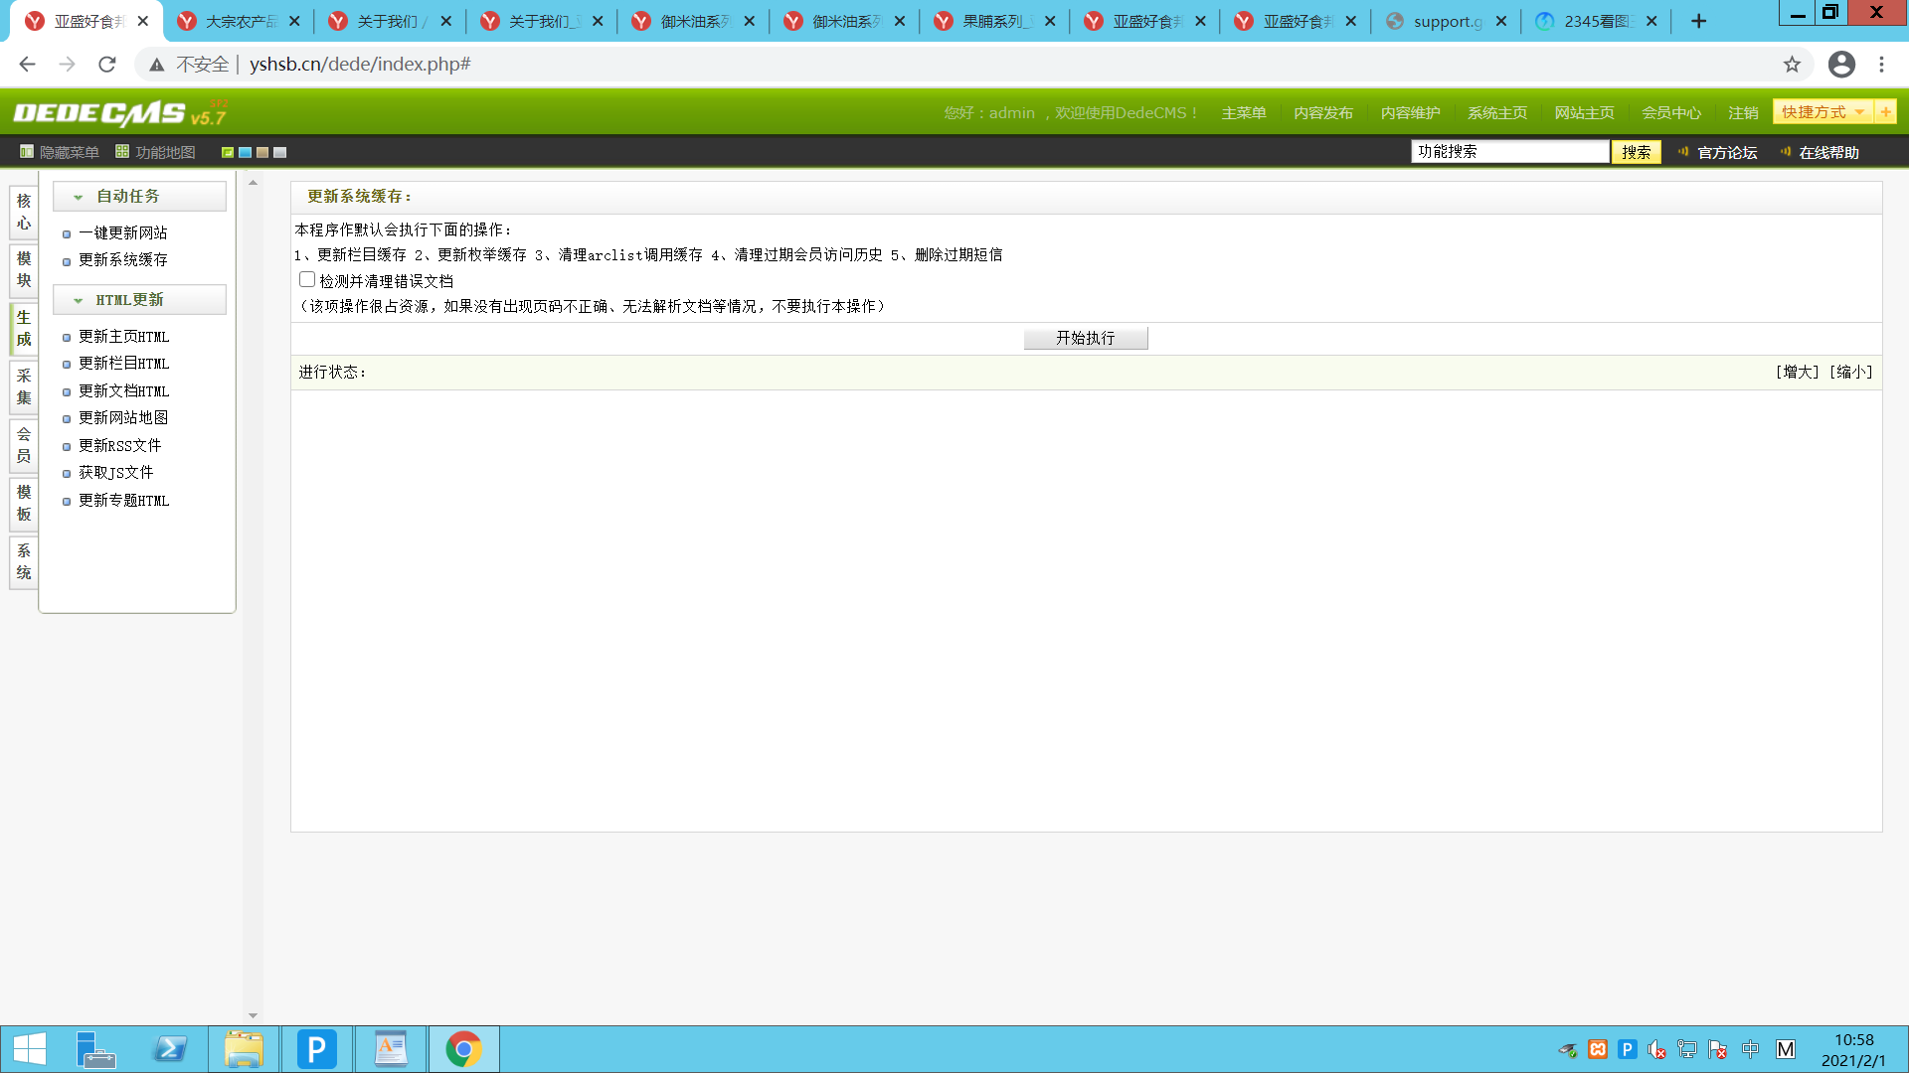
Task: Open the Windows Start button
Action: [x=30, y=1049]
